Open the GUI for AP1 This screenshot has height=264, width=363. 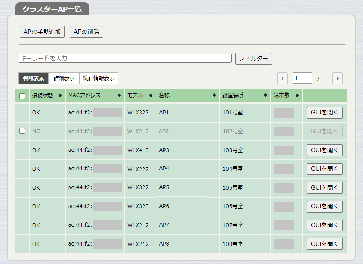pyautogui.click(x=325, y=113)
